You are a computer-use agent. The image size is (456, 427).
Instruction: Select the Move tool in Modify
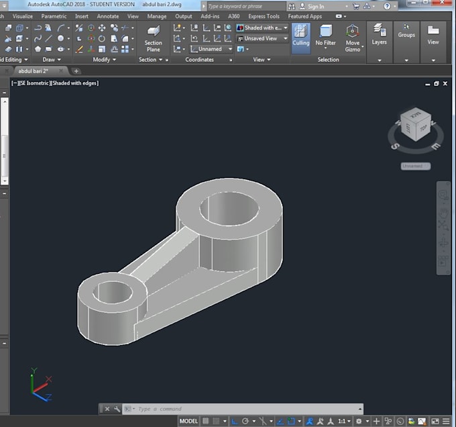coord(102,28)
